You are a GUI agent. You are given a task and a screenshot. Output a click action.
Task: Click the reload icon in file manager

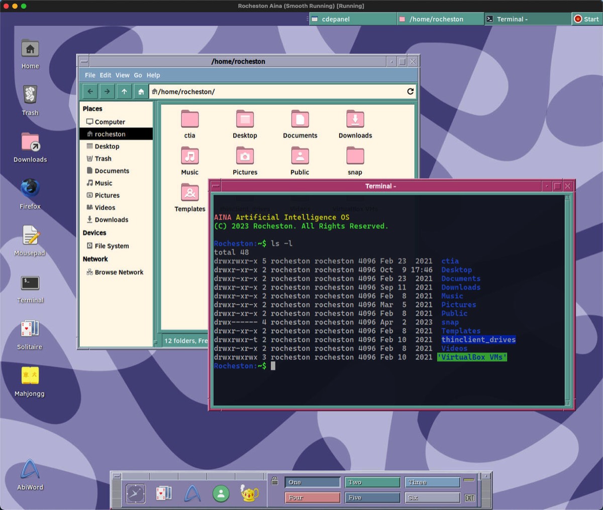pos(410,91)
